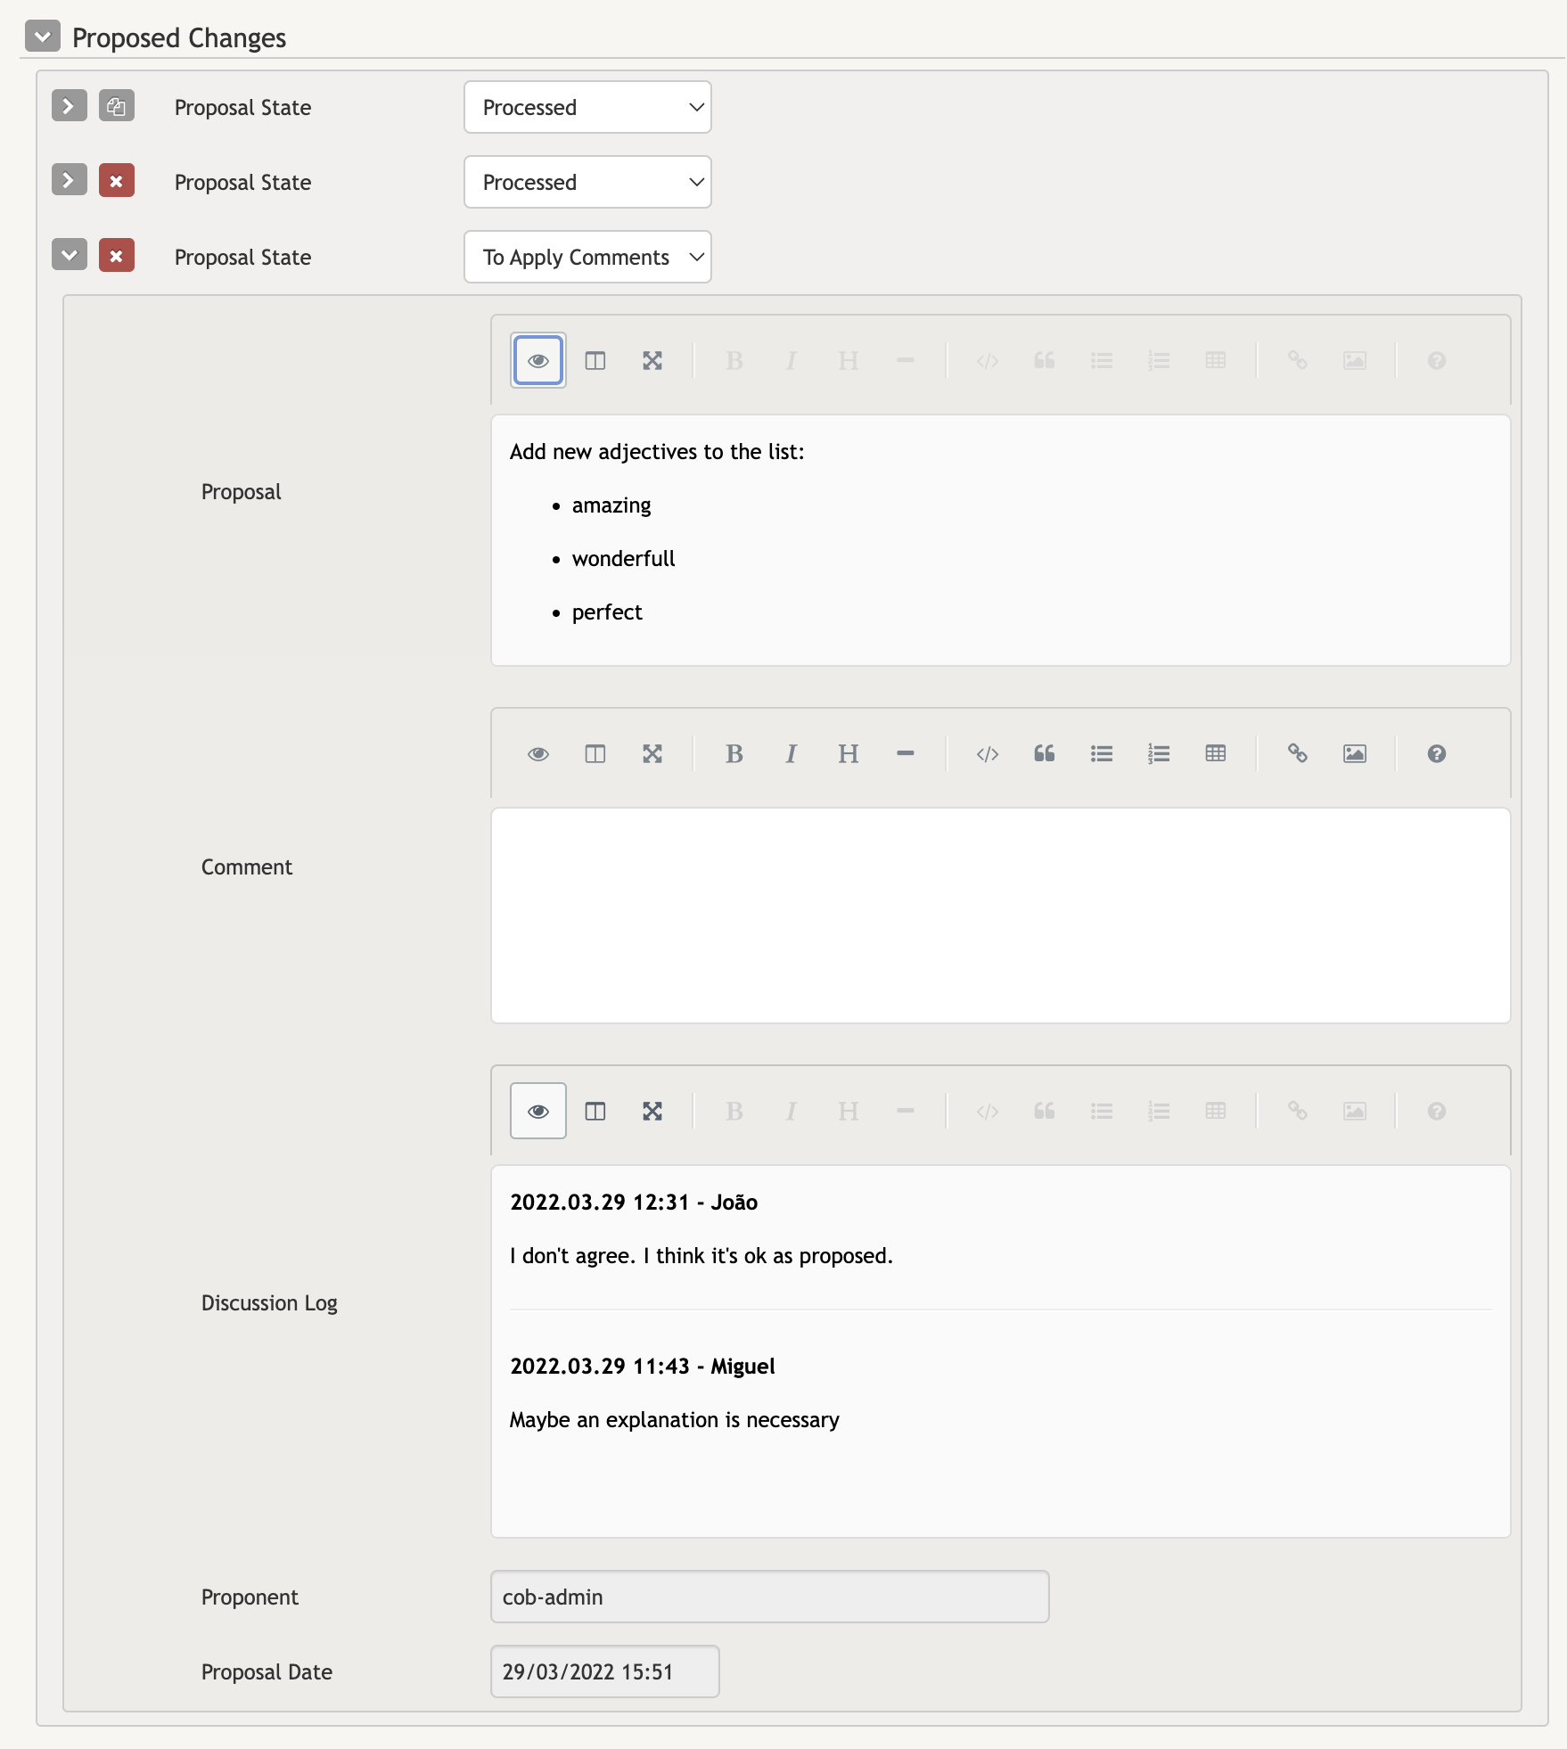Click help icon in Proposal editor toolbar

click(1437, 360)
